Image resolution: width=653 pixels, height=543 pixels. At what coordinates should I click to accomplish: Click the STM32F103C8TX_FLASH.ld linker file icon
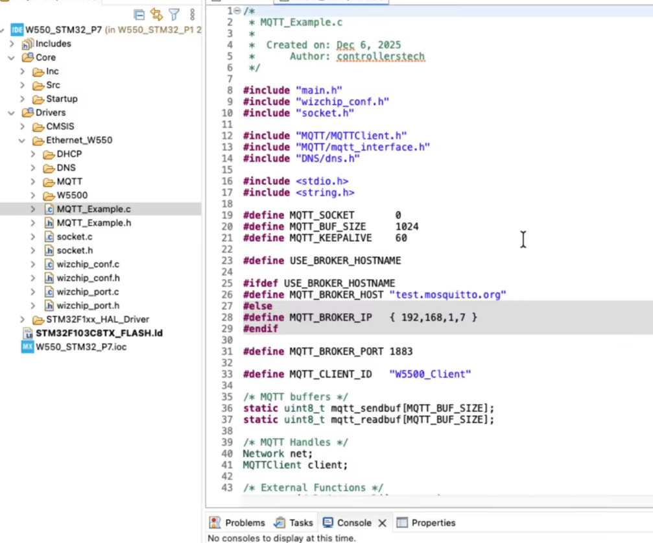[x=27, y=333]
